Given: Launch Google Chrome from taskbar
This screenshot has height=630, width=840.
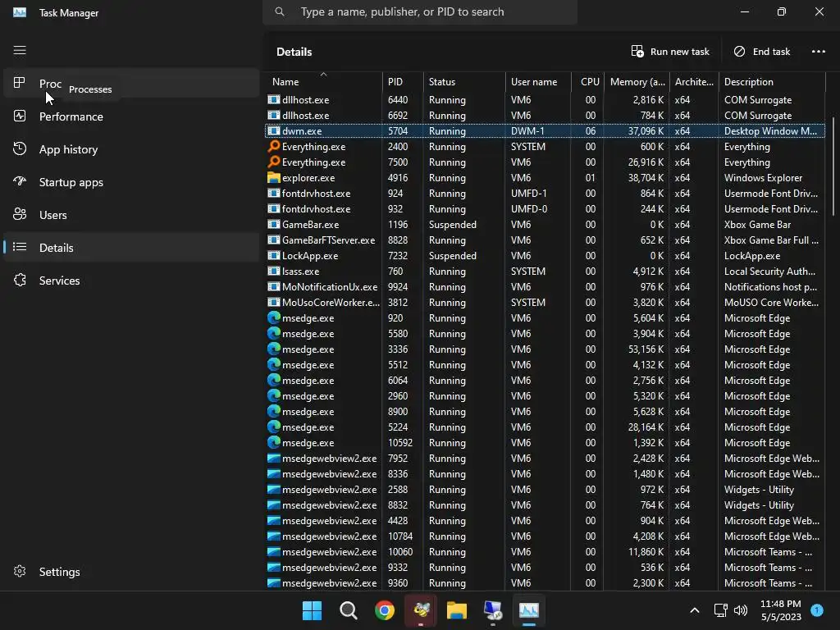Looking at the screenshot, I should (x=385, y=610).
